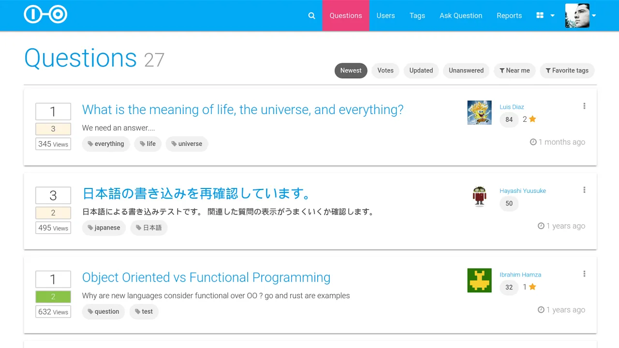Toggle the Newest sort filter

351,71
